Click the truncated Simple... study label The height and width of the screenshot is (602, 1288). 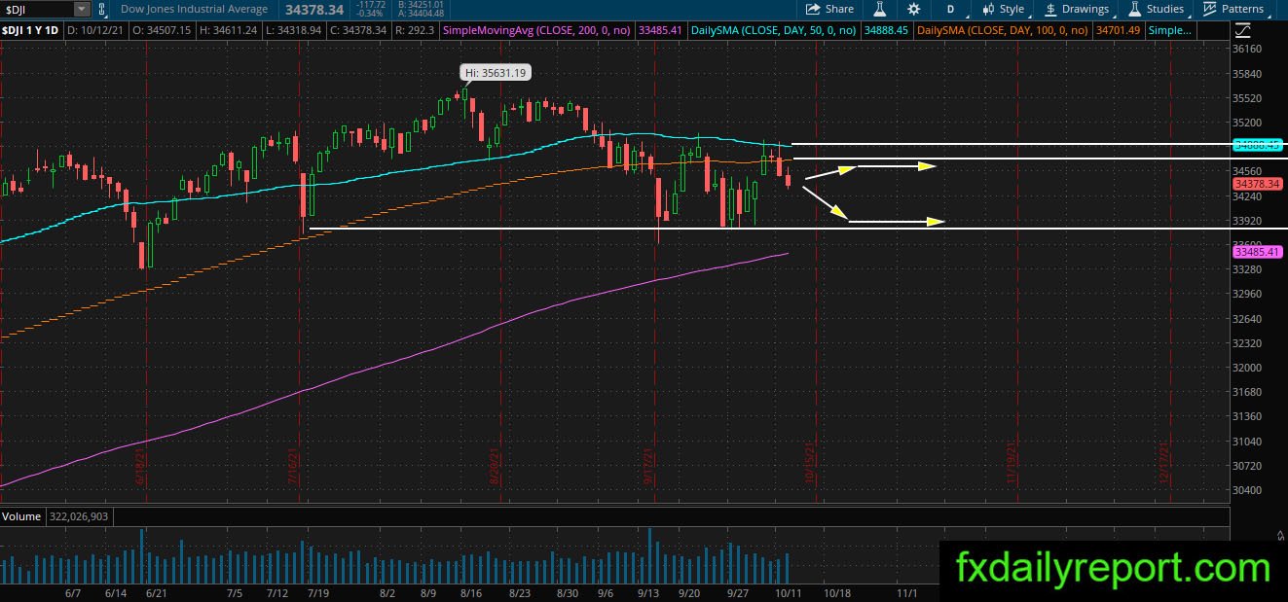click(x=1171, y=30)
